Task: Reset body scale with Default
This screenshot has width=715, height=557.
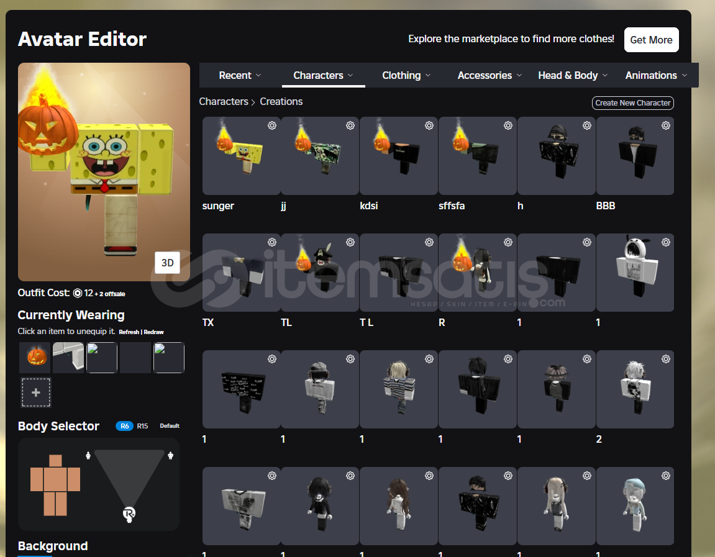Action: (x=170, y=426)
